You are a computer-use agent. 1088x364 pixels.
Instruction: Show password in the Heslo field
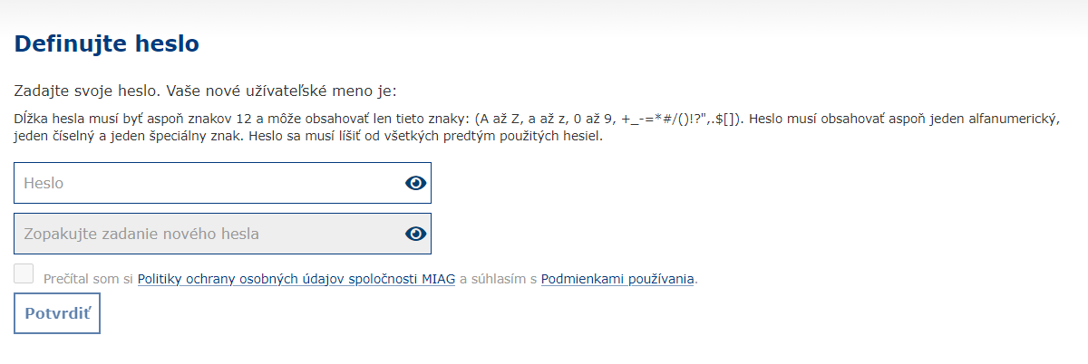click(415, 183)
